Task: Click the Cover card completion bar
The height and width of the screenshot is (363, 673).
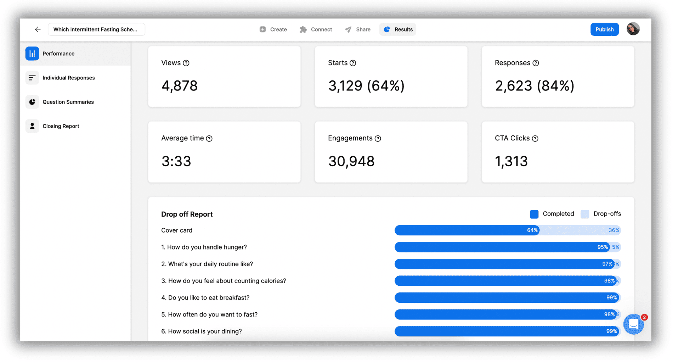Action: click(x=466, y=230)
